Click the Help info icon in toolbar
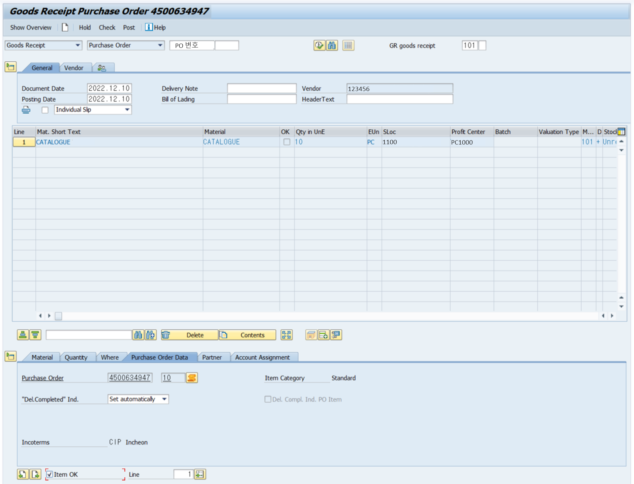634x484 pixels. point(149,27)
